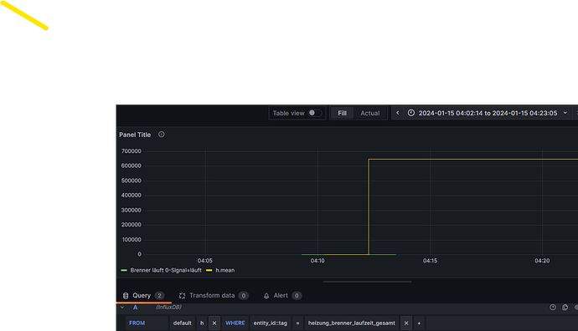Open heizung_brenner_laufzeit_gesamt tag value selector
The width and height of the screenshot is (578, 331).
(351, 323)
